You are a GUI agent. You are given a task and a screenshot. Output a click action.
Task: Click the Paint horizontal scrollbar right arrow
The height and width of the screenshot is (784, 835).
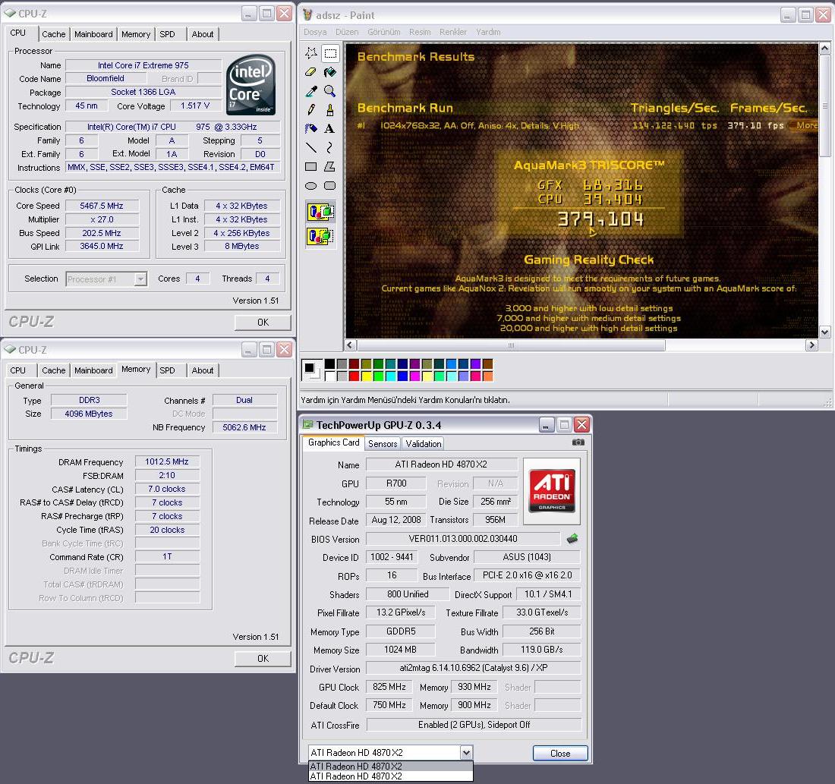[x=811, y=345]
